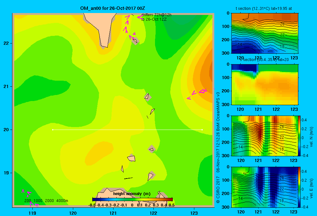
Task: Click the '14' contour label in temperature section
Action: pyautogui.click(x=240, y=44)
